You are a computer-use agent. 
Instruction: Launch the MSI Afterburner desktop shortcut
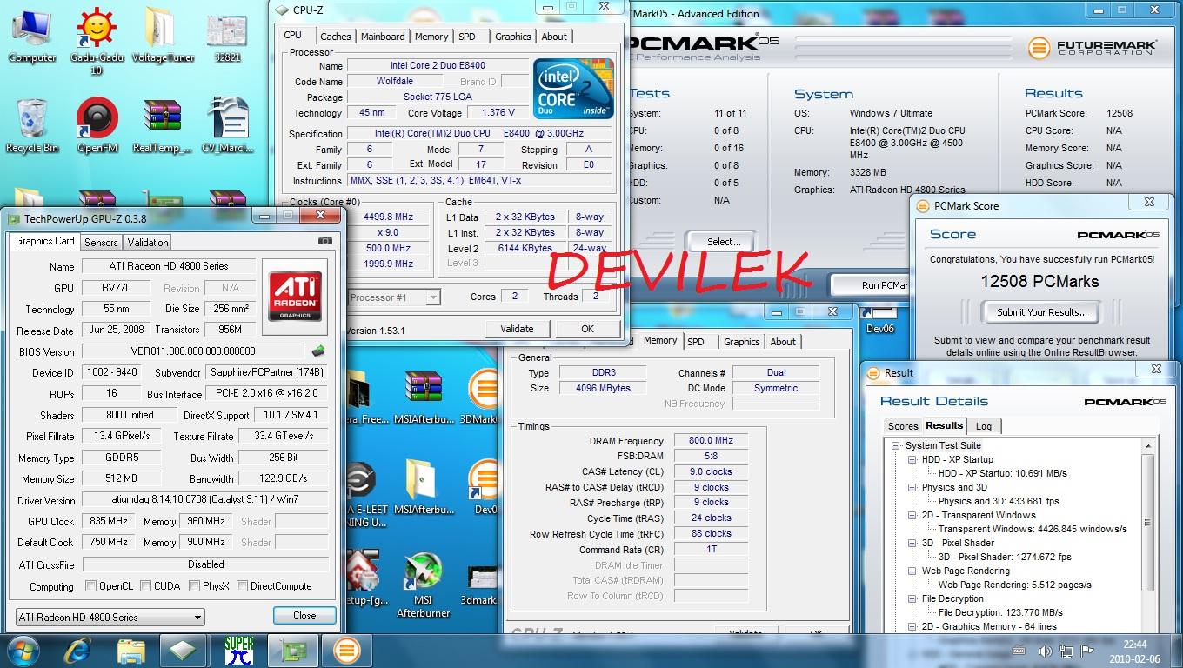tap(423, 585)
